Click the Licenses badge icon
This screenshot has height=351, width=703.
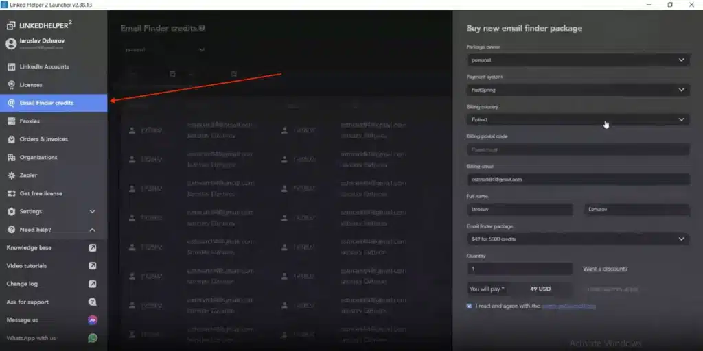tap(11, 84)
